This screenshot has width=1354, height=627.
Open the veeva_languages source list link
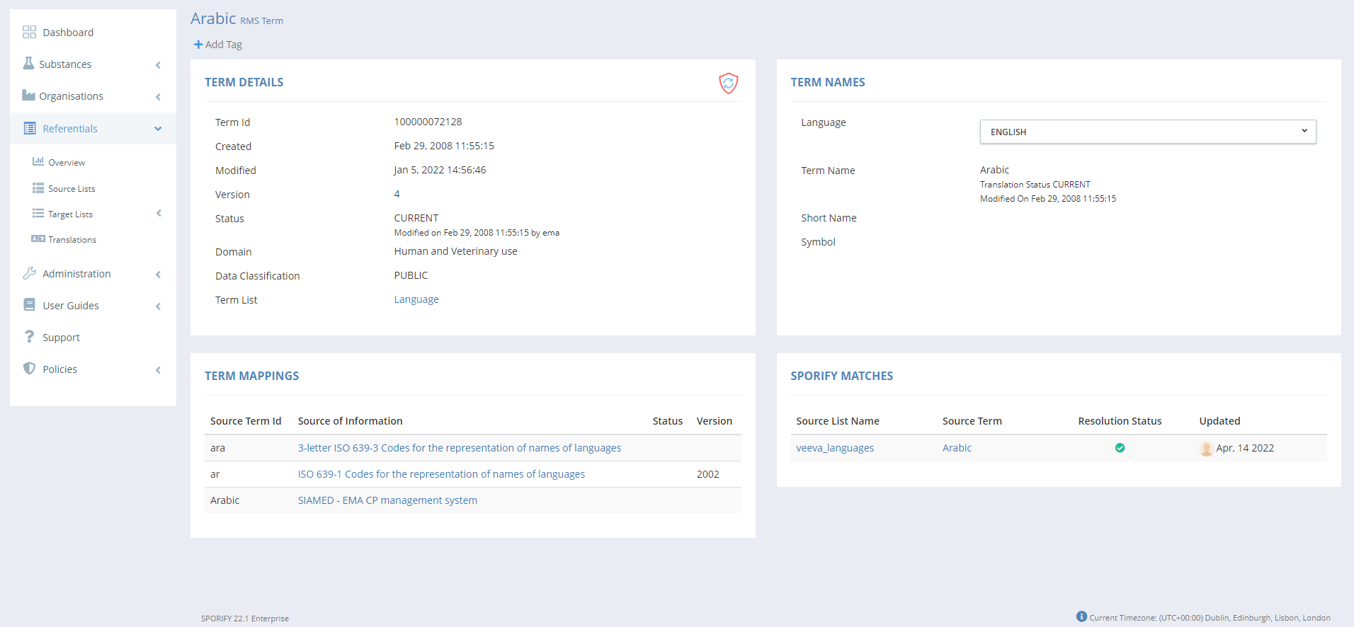pyautogui.click(x=835, y=448)
